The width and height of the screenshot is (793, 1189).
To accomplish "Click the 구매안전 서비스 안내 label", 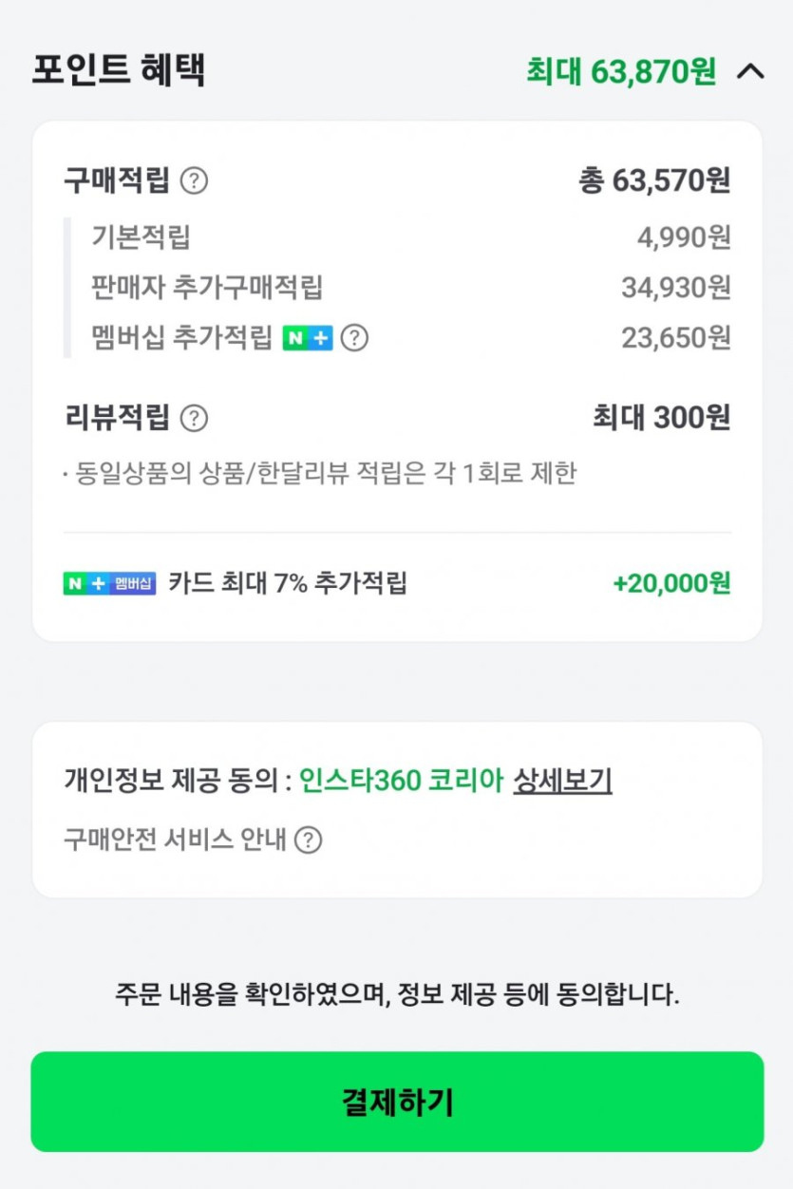I will pos(175,840).
